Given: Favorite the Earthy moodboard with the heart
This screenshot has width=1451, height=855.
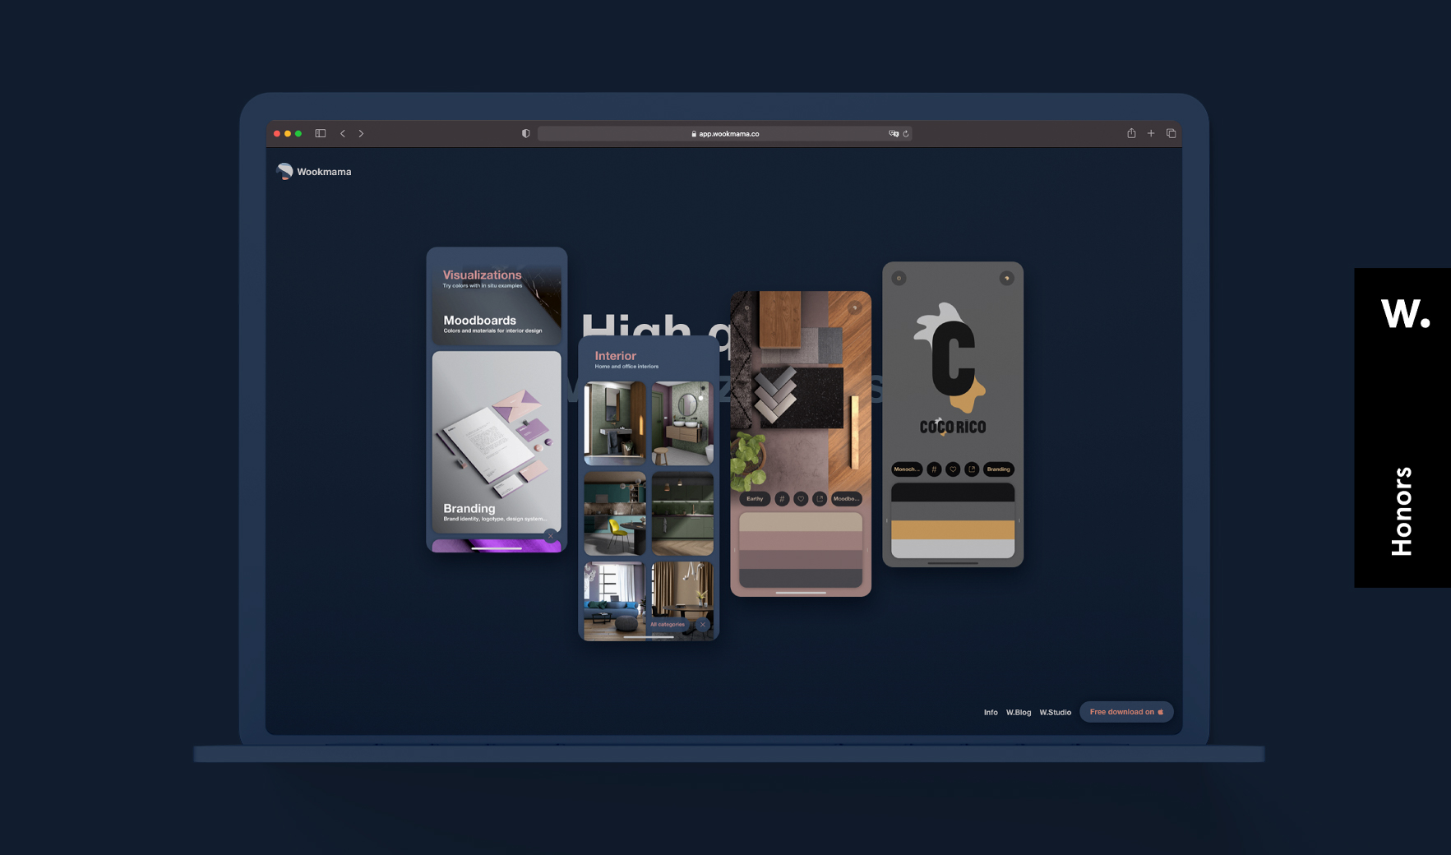Looking at the screenshot, I should [801, 499].
